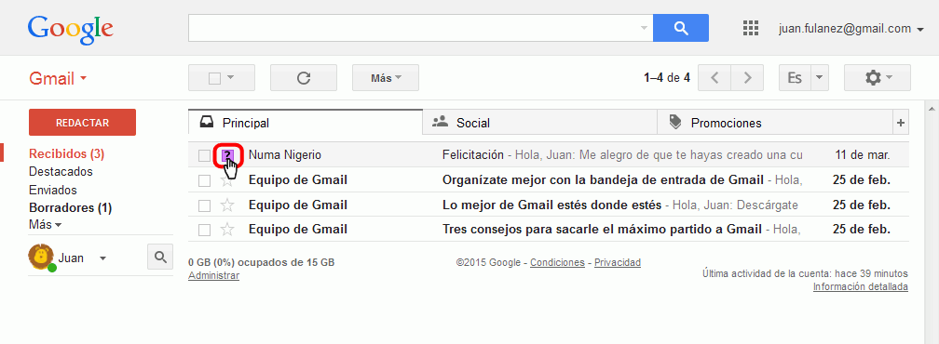The image size is (939, 344).
Task: Open the Privacidad link
Action: pos(618,262)
